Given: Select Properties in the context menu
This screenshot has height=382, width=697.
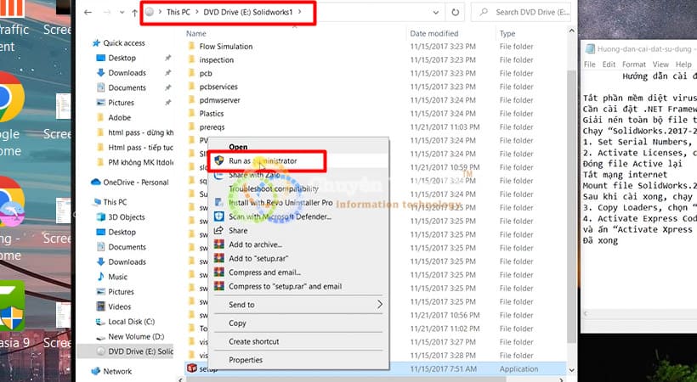Looking at the screenshot, I should [x=246, y=360].
